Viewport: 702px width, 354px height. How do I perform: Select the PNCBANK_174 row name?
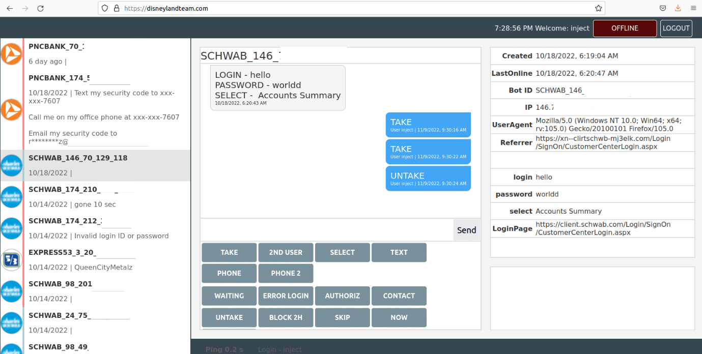coord(59,78)
